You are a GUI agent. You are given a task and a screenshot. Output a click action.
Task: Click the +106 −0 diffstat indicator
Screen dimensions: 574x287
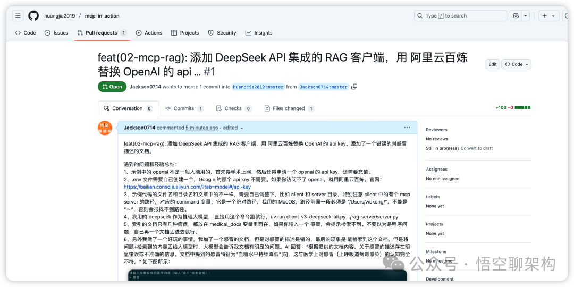[513, 107]
